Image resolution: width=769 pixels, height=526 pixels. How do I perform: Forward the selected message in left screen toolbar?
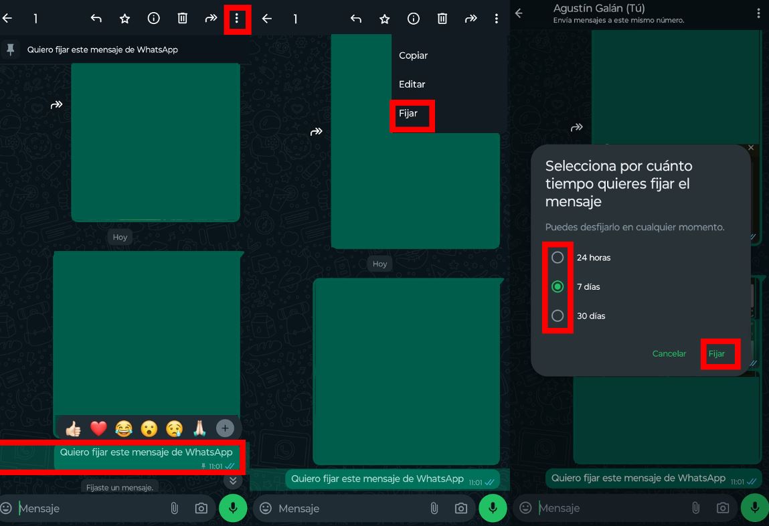coord(211,19)
